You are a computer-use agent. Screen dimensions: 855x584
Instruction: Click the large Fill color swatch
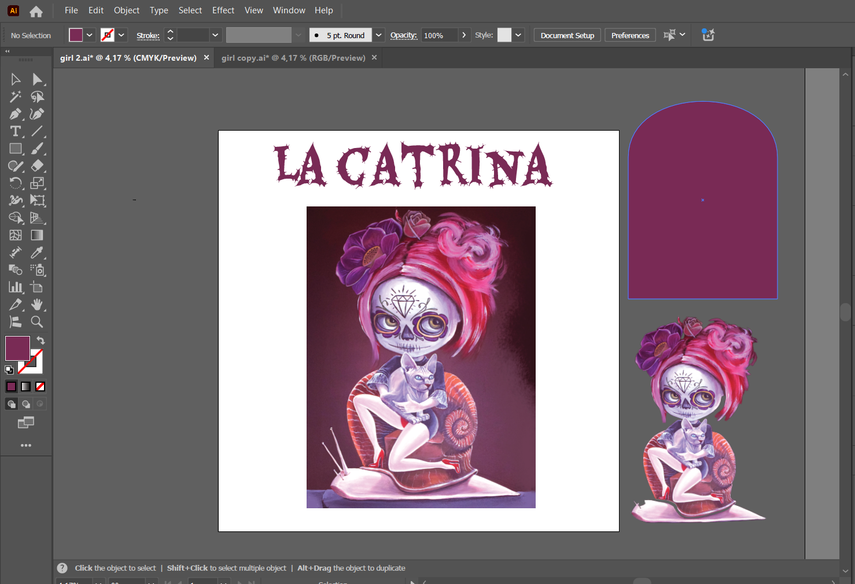(x=17, y=348)
